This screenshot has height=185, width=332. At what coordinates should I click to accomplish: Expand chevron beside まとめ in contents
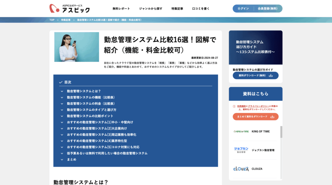coord(62,160)
